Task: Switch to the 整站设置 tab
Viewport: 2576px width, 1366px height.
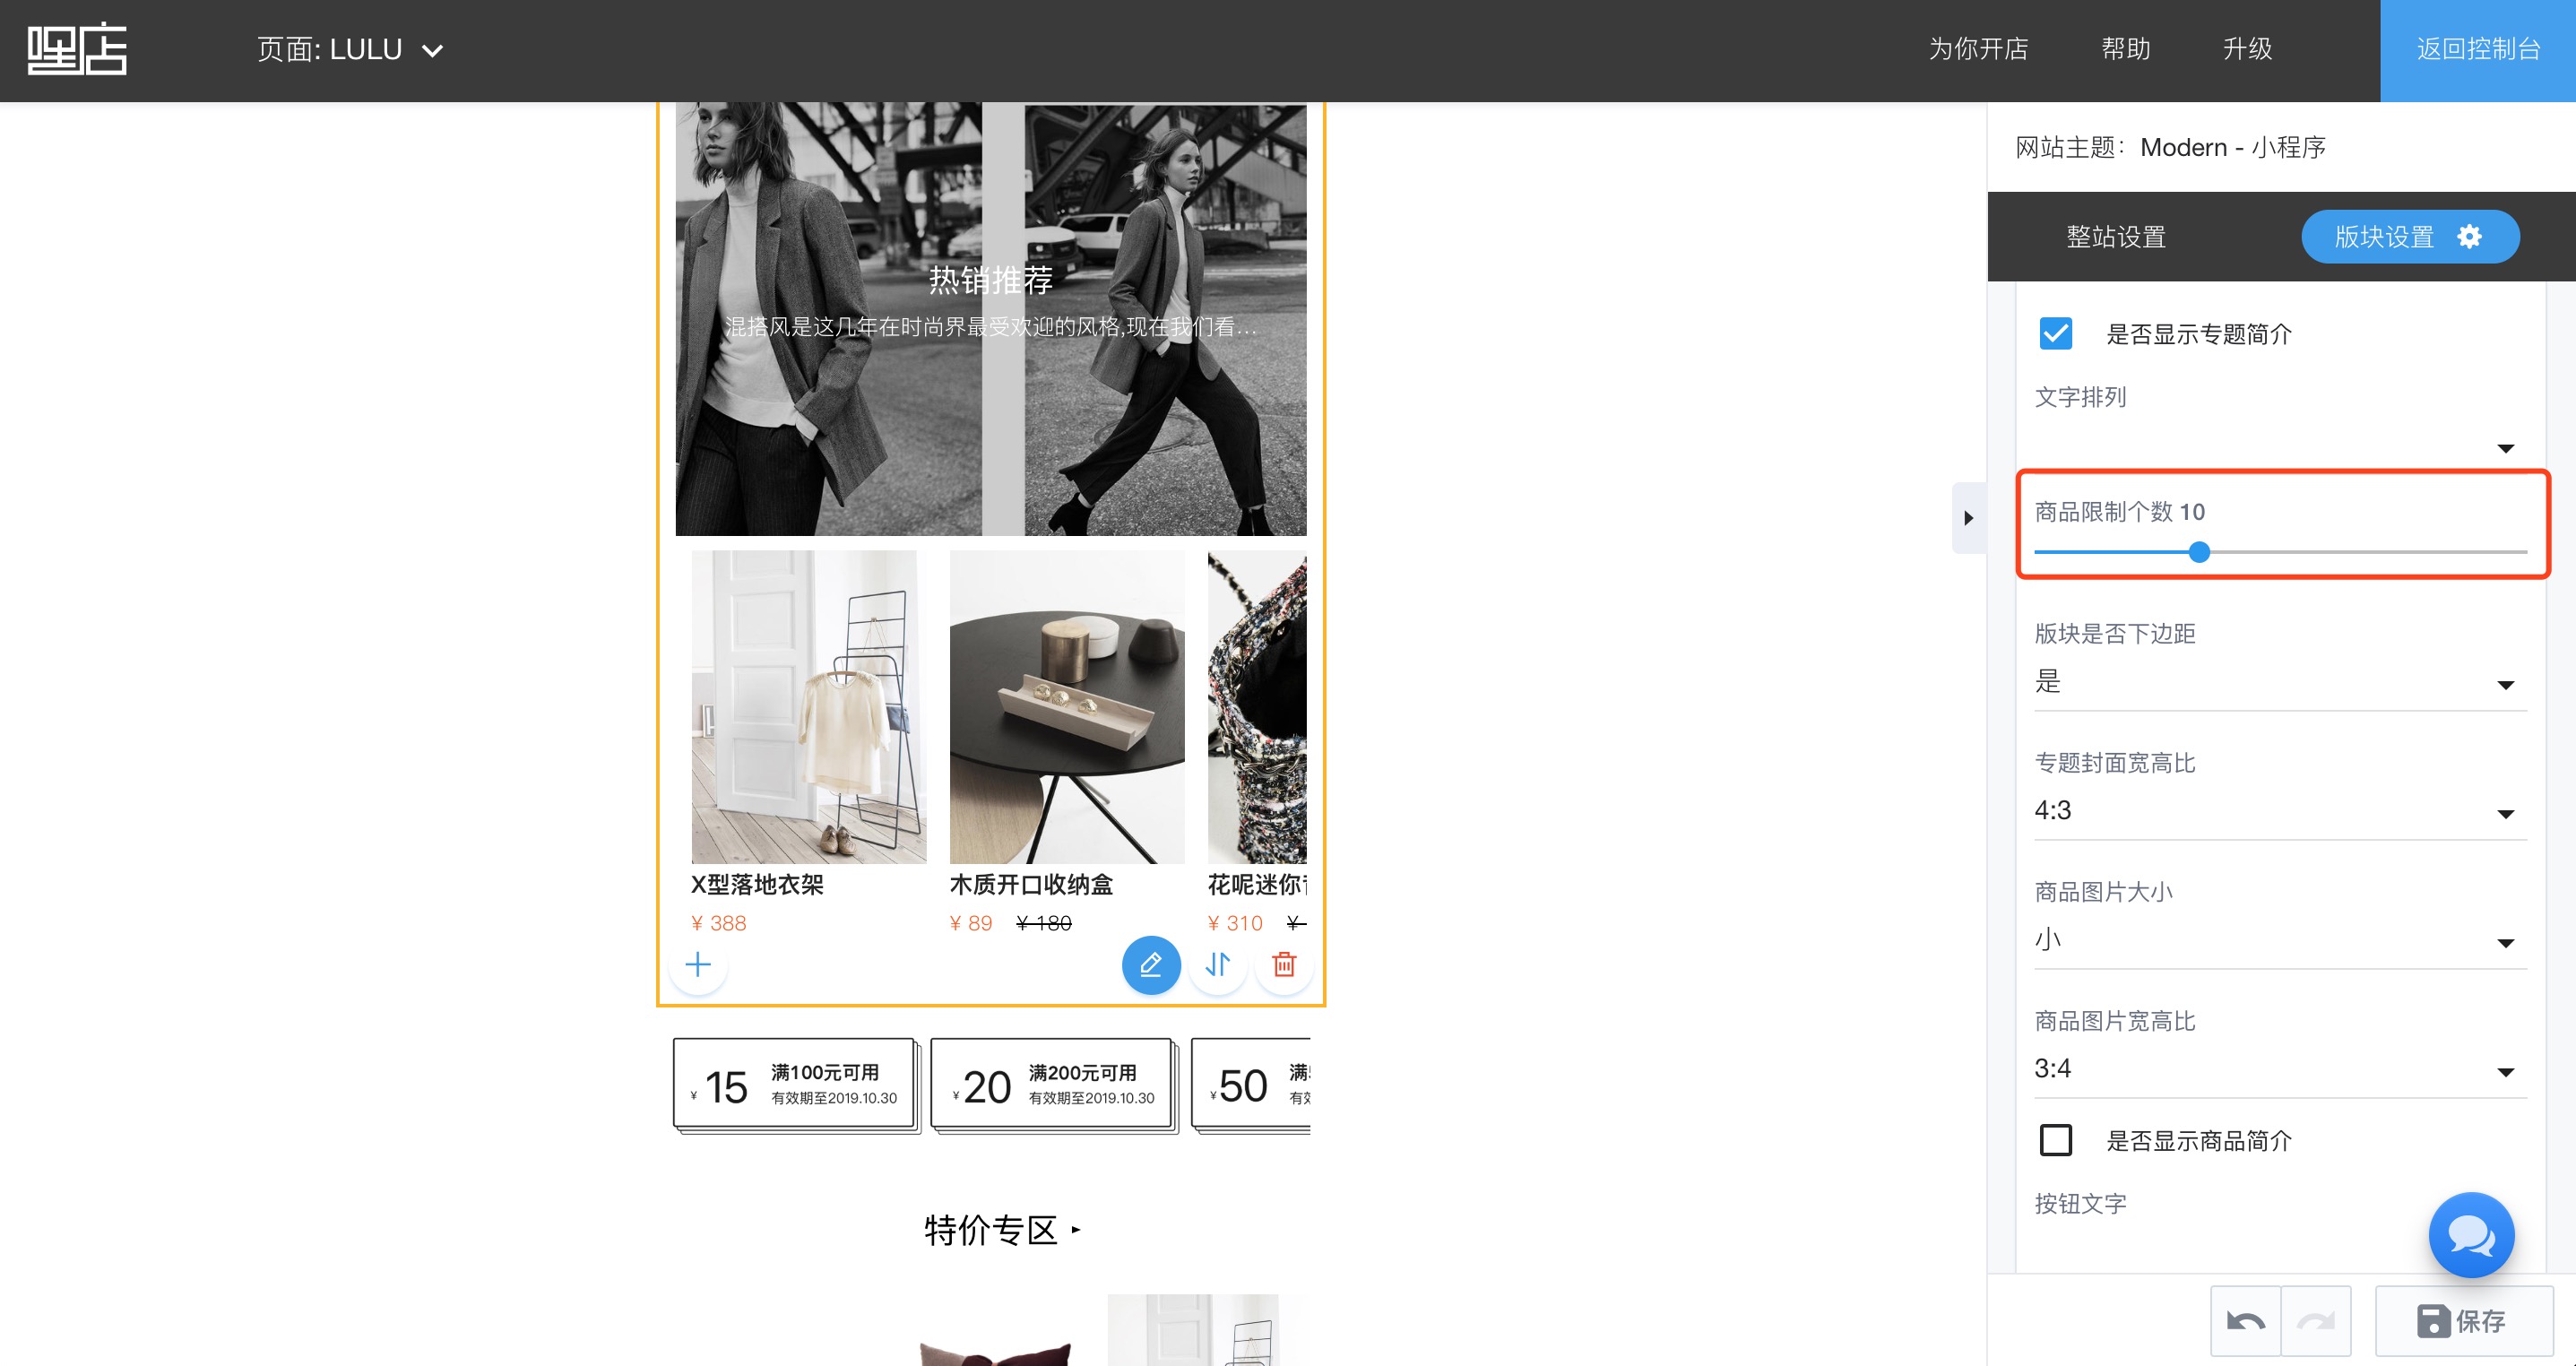Action: tap(2116, 237)
